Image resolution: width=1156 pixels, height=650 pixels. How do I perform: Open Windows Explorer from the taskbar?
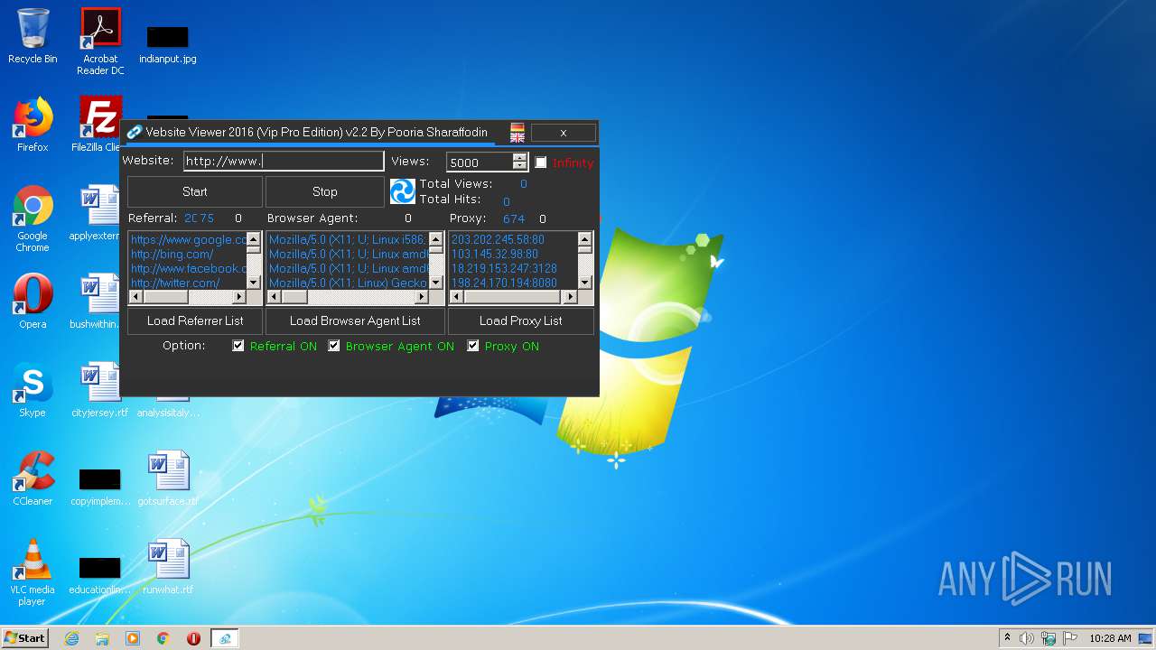[102, 638]
